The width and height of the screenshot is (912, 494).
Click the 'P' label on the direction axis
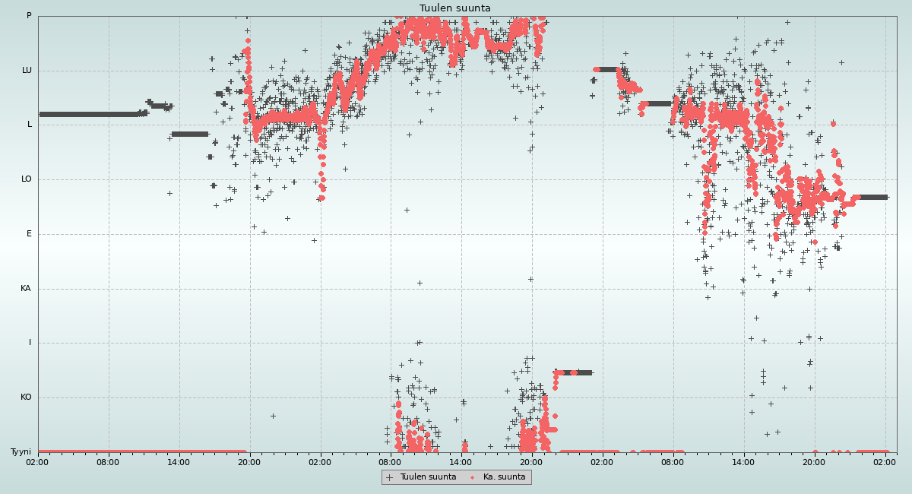(29, 16)
